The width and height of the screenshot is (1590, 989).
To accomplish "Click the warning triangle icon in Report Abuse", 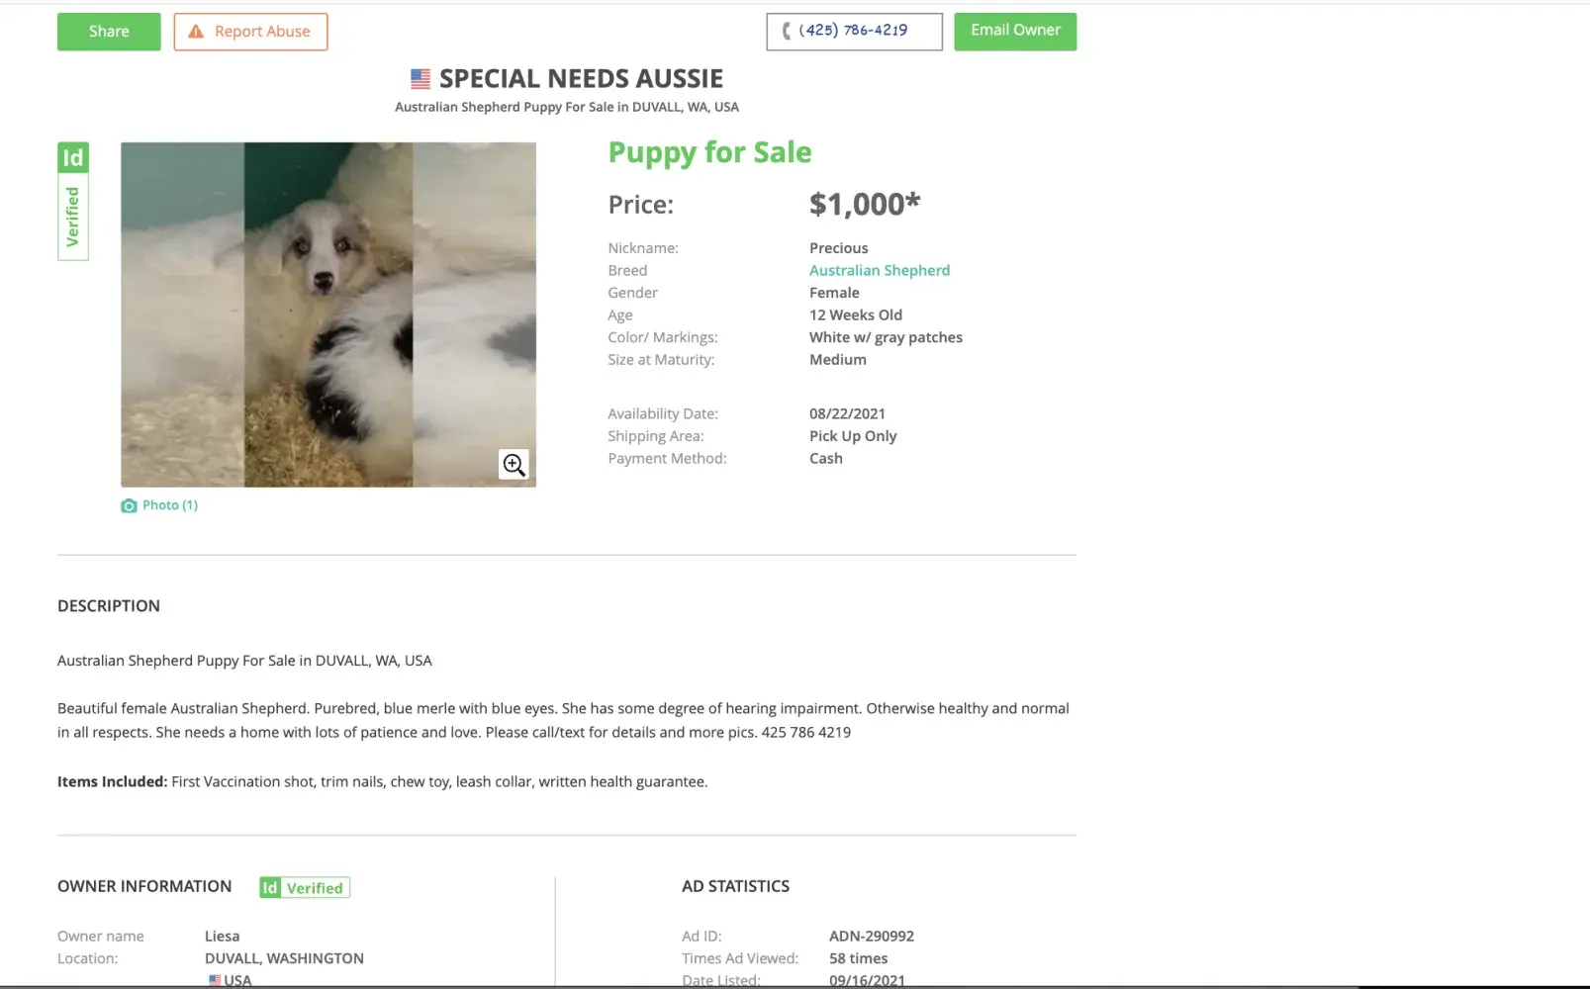I will [x=196, y=32].
